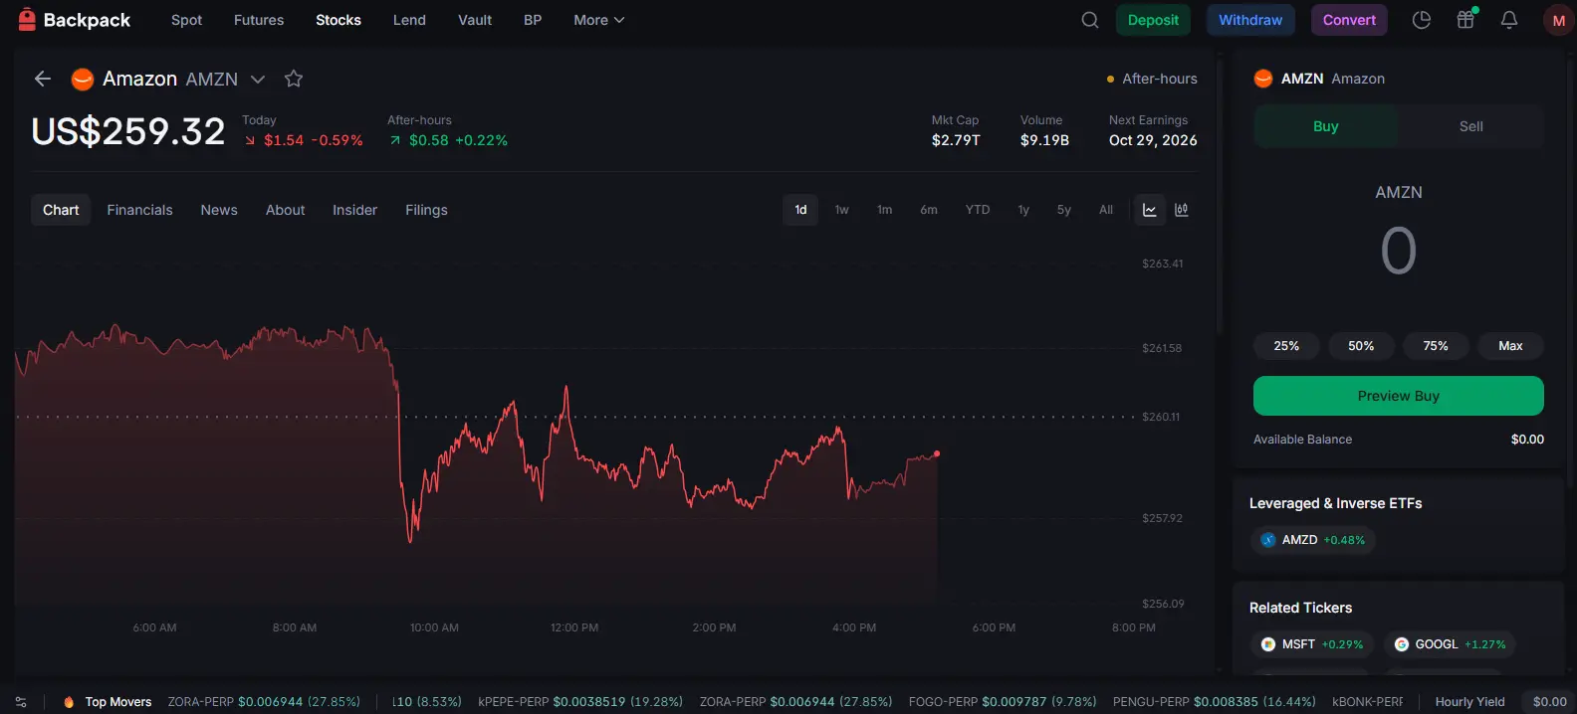Open the BP navigation item
Viewport: 1577px width, 714px height.
[x=533, y=20]
